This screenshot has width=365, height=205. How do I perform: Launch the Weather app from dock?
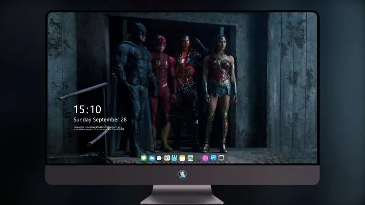152,158
